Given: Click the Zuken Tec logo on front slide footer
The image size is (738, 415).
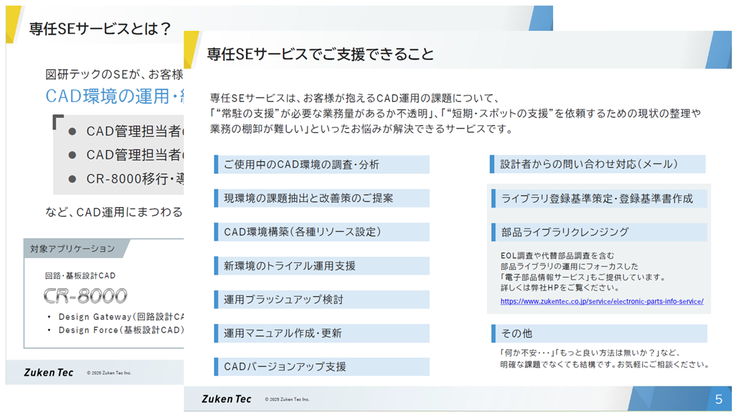Looking at the screenshot, I should coord(226,399).
